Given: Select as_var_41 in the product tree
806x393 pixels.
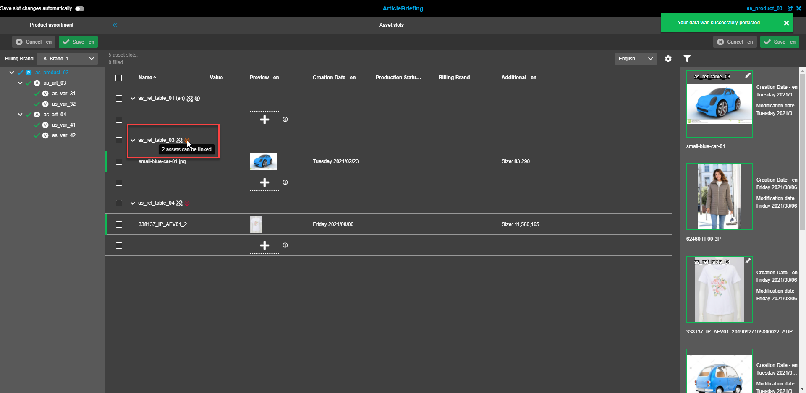Looking at the screenshot, I should coord(63,125).
